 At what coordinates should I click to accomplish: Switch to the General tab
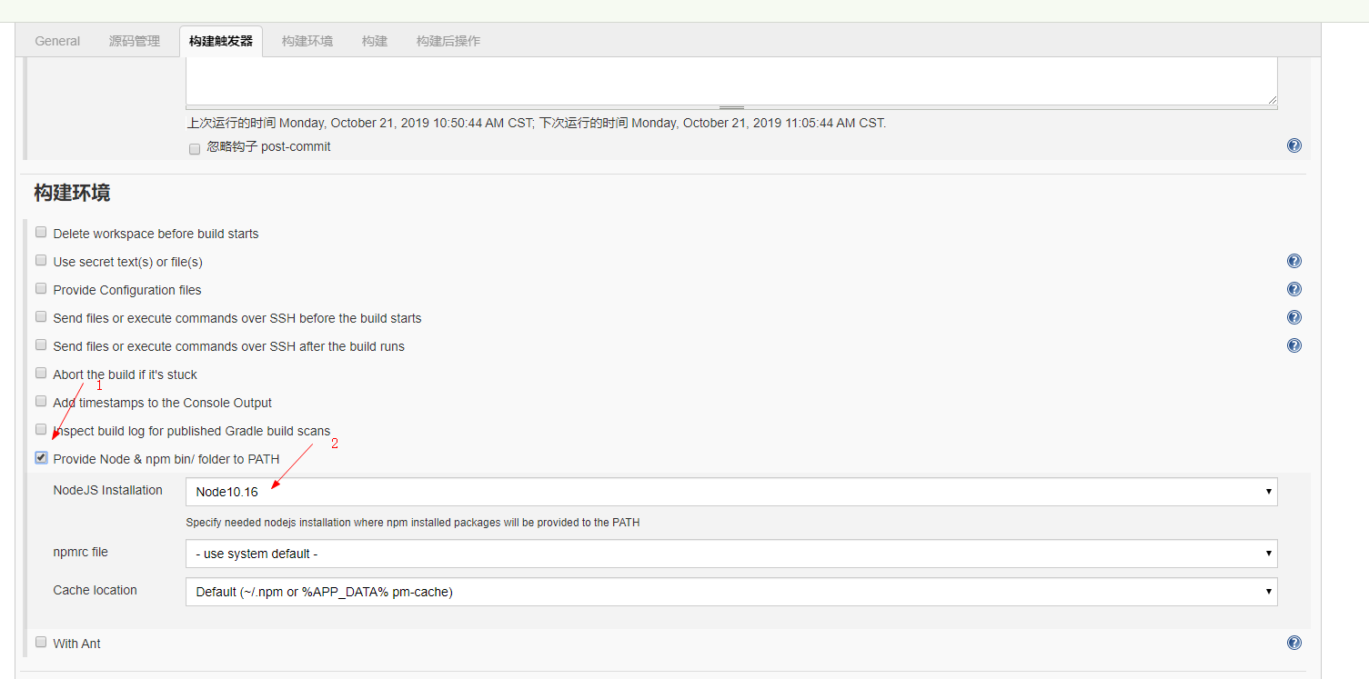(57, 41)
